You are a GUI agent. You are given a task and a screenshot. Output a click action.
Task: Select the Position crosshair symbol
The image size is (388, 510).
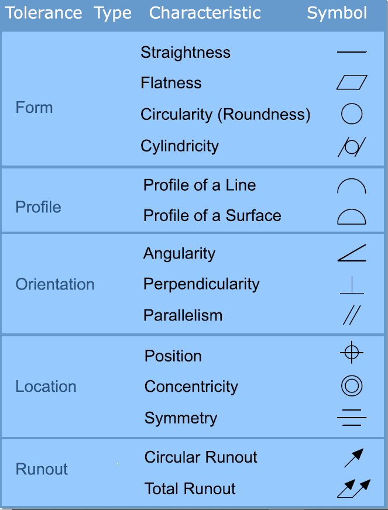pos(352,353)
